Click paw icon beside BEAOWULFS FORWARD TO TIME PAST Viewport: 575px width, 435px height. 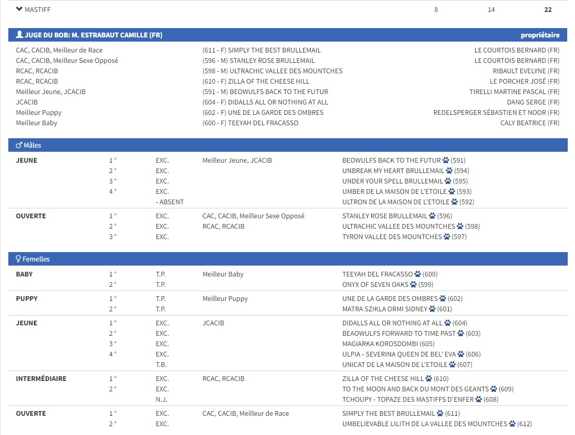coord(461,333)
